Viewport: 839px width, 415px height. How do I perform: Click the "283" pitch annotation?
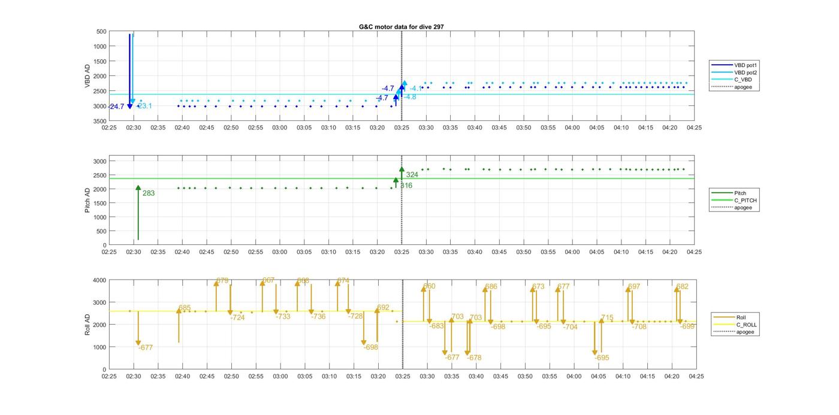pos(149,193)
